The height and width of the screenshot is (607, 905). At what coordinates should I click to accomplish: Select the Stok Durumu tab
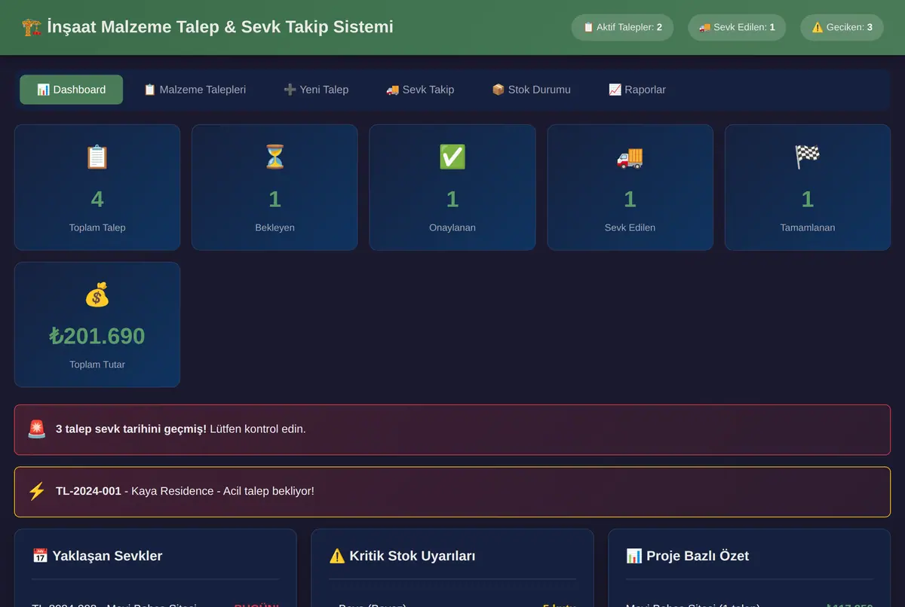[531, 90]
